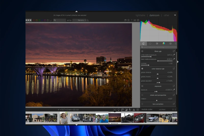Open module groups presets menu icon
The image size is (204, 136).
pos(175,44)
